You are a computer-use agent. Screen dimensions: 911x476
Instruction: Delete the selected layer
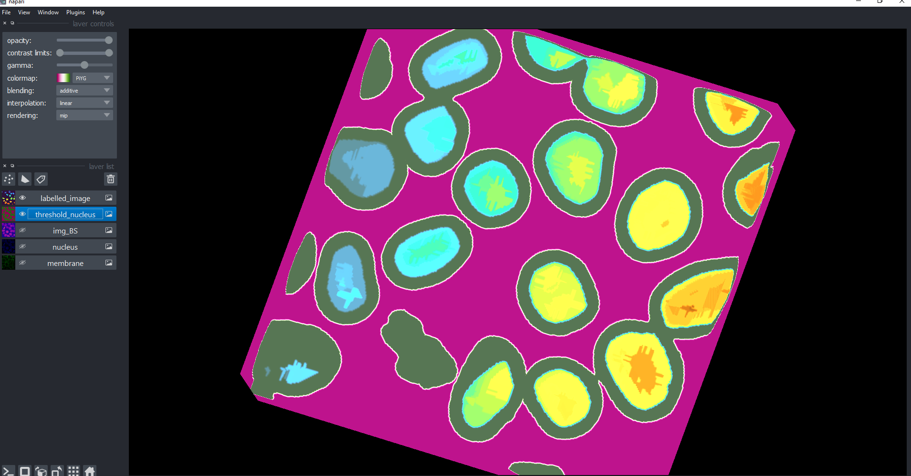point(110,179)
